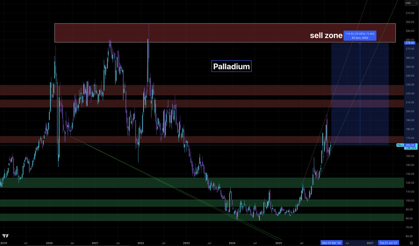Click 70.00 on the price axis

point(410,228)
